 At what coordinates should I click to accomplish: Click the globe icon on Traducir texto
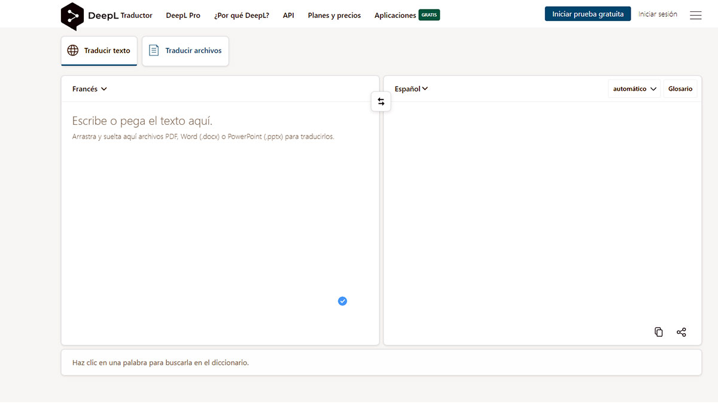(x=73, y=51)
